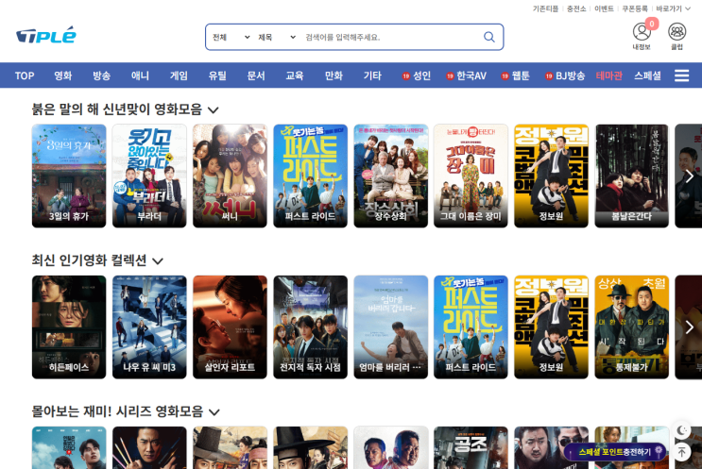Open the 방송 menu
The width and height of the screenshot is (702, 469).
(102, 75)
